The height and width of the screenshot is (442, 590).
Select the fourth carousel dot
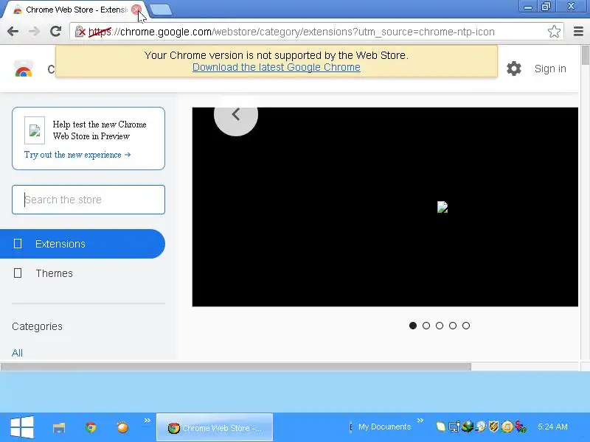(453, 326)
